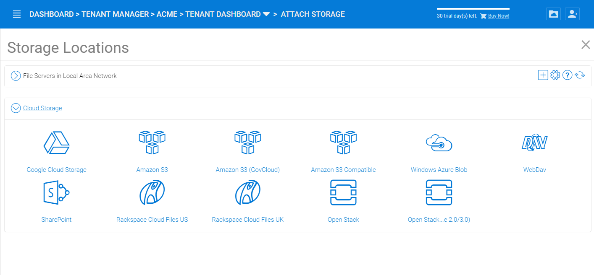Viewport: 594px width, 275px height.
Task: Select the SharePoint icon
Action: tap(56, 192)
